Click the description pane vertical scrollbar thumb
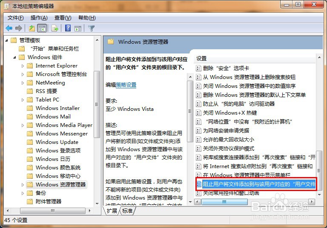Image resolution: width=327 pixels, height=228 pixels. (x=190, y=111)
